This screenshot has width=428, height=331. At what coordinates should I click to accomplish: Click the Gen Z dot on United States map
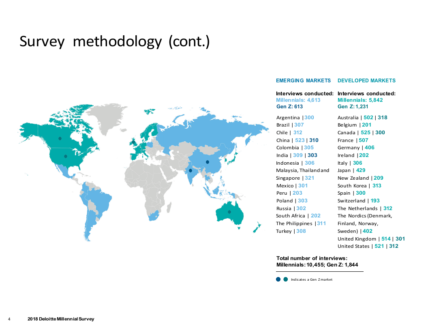pos(65,156)
